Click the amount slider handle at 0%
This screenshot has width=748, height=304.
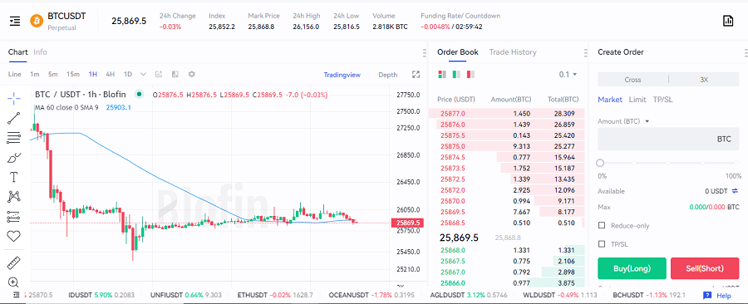600,163
